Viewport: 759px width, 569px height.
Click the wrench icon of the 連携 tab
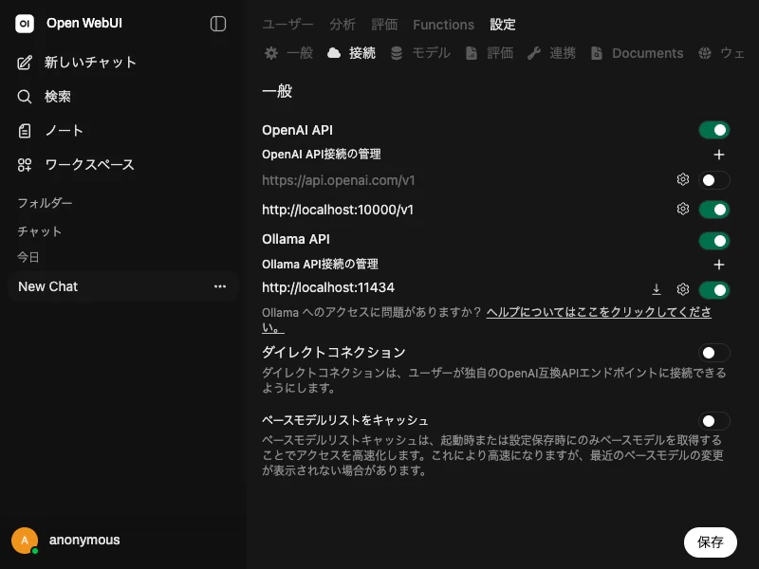click(534, 53)
